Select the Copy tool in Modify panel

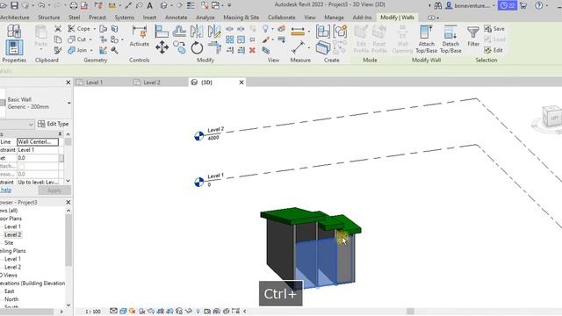click(179, 47)
